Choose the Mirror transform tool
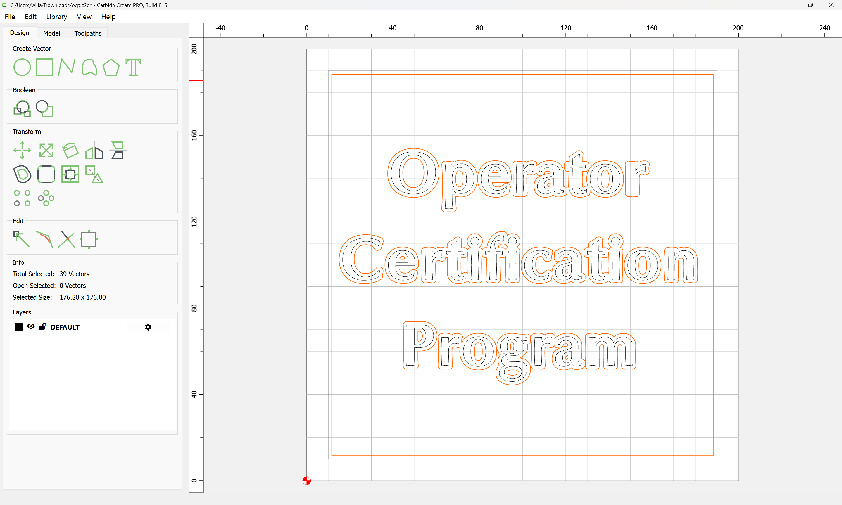The width and height of the screenshot is (842, 505). point(94,150)
